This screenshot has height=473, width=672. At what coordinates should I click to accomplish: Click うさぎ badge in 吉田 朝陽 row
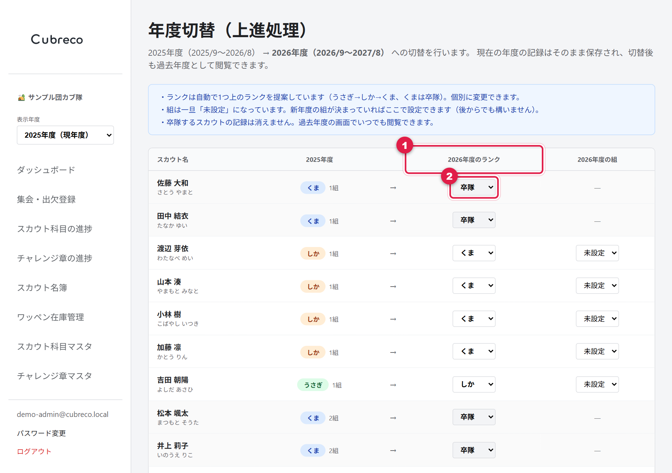(313, 385)
